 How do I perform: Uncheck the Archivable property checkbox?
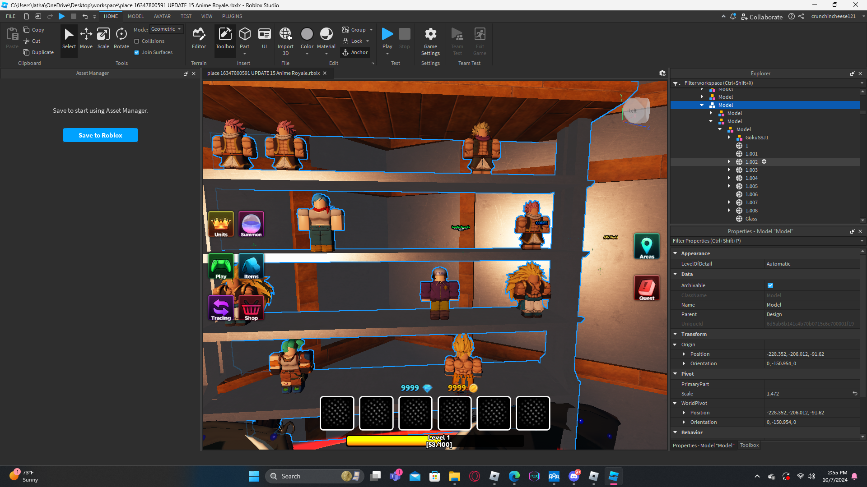[770, 285]
